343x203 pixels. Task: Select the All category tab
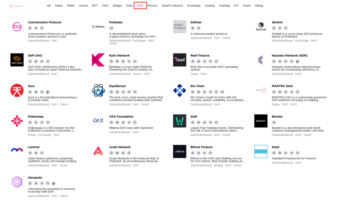click(x=49, y=6)
